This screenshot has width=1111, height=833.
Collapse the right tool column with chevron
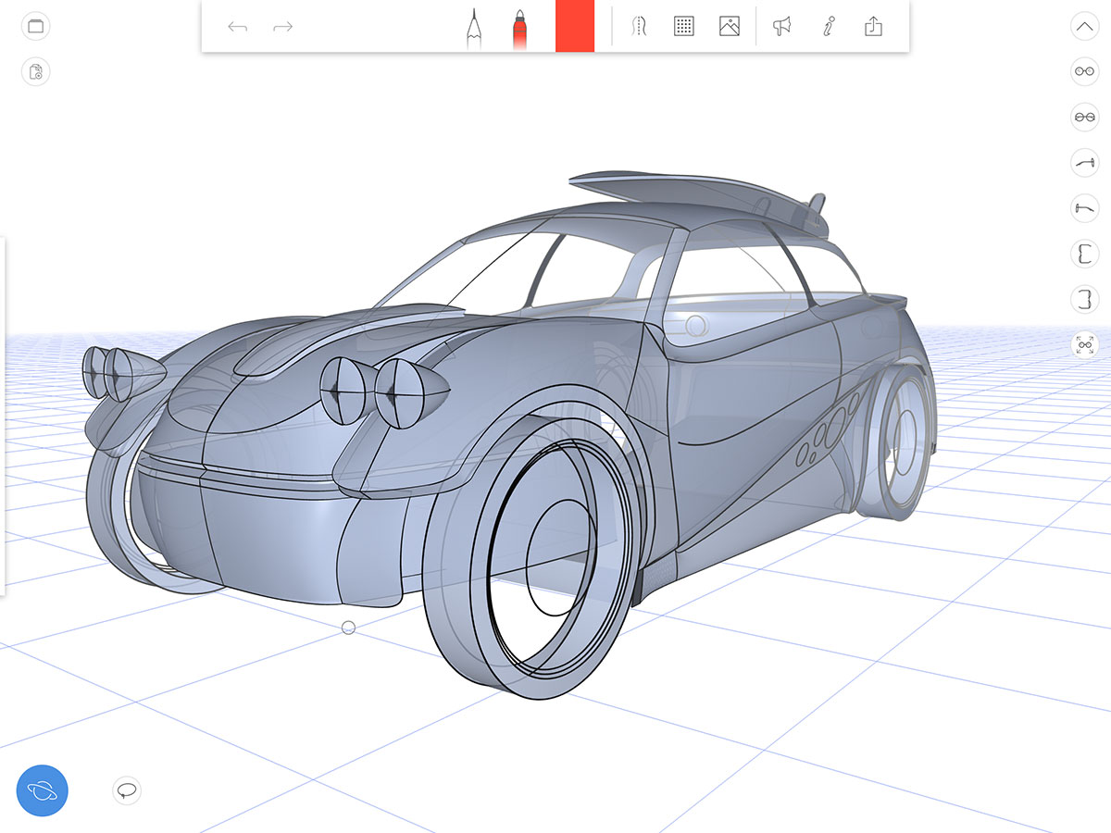(x=1084, y=26)
